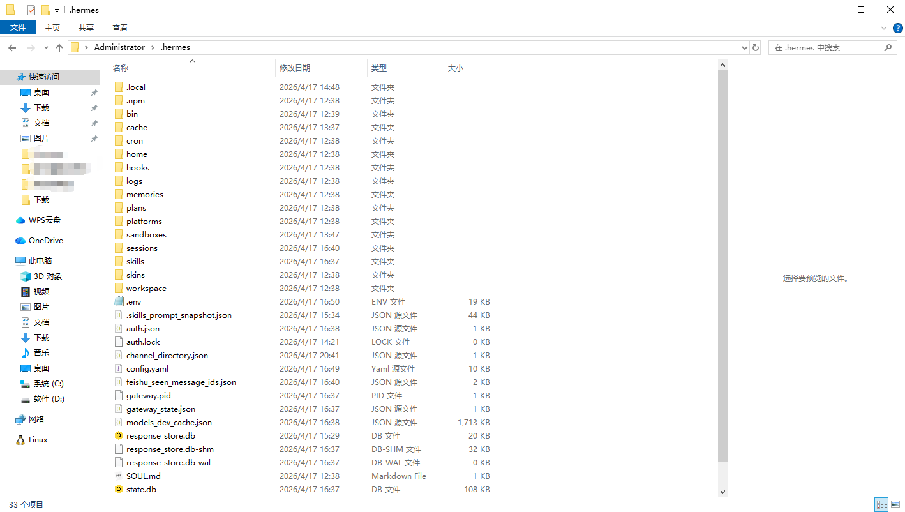Image resolution: width=905 pixels, height=512 pixels.
Task: Click the Up one level arrow
Action: click(x=59, y=48)
